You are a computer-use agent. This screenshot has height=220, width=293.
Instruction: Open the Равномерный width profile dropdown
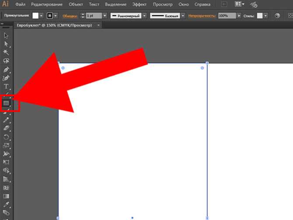(144, 16)
